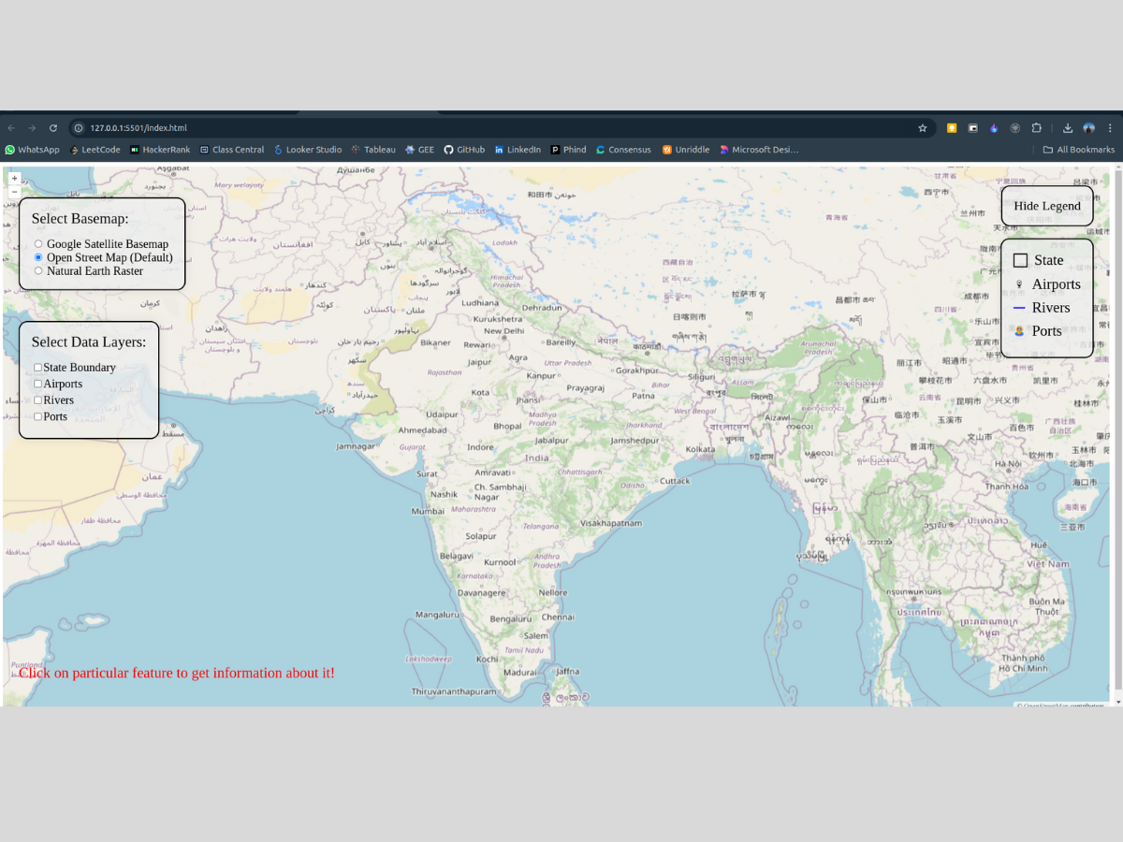Open the WhatsApp bookmark

[x=33, y=150]
